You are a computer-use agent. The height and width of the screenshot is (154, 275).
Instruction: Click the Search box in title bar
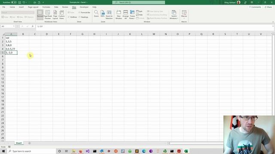tap(138, 3)
